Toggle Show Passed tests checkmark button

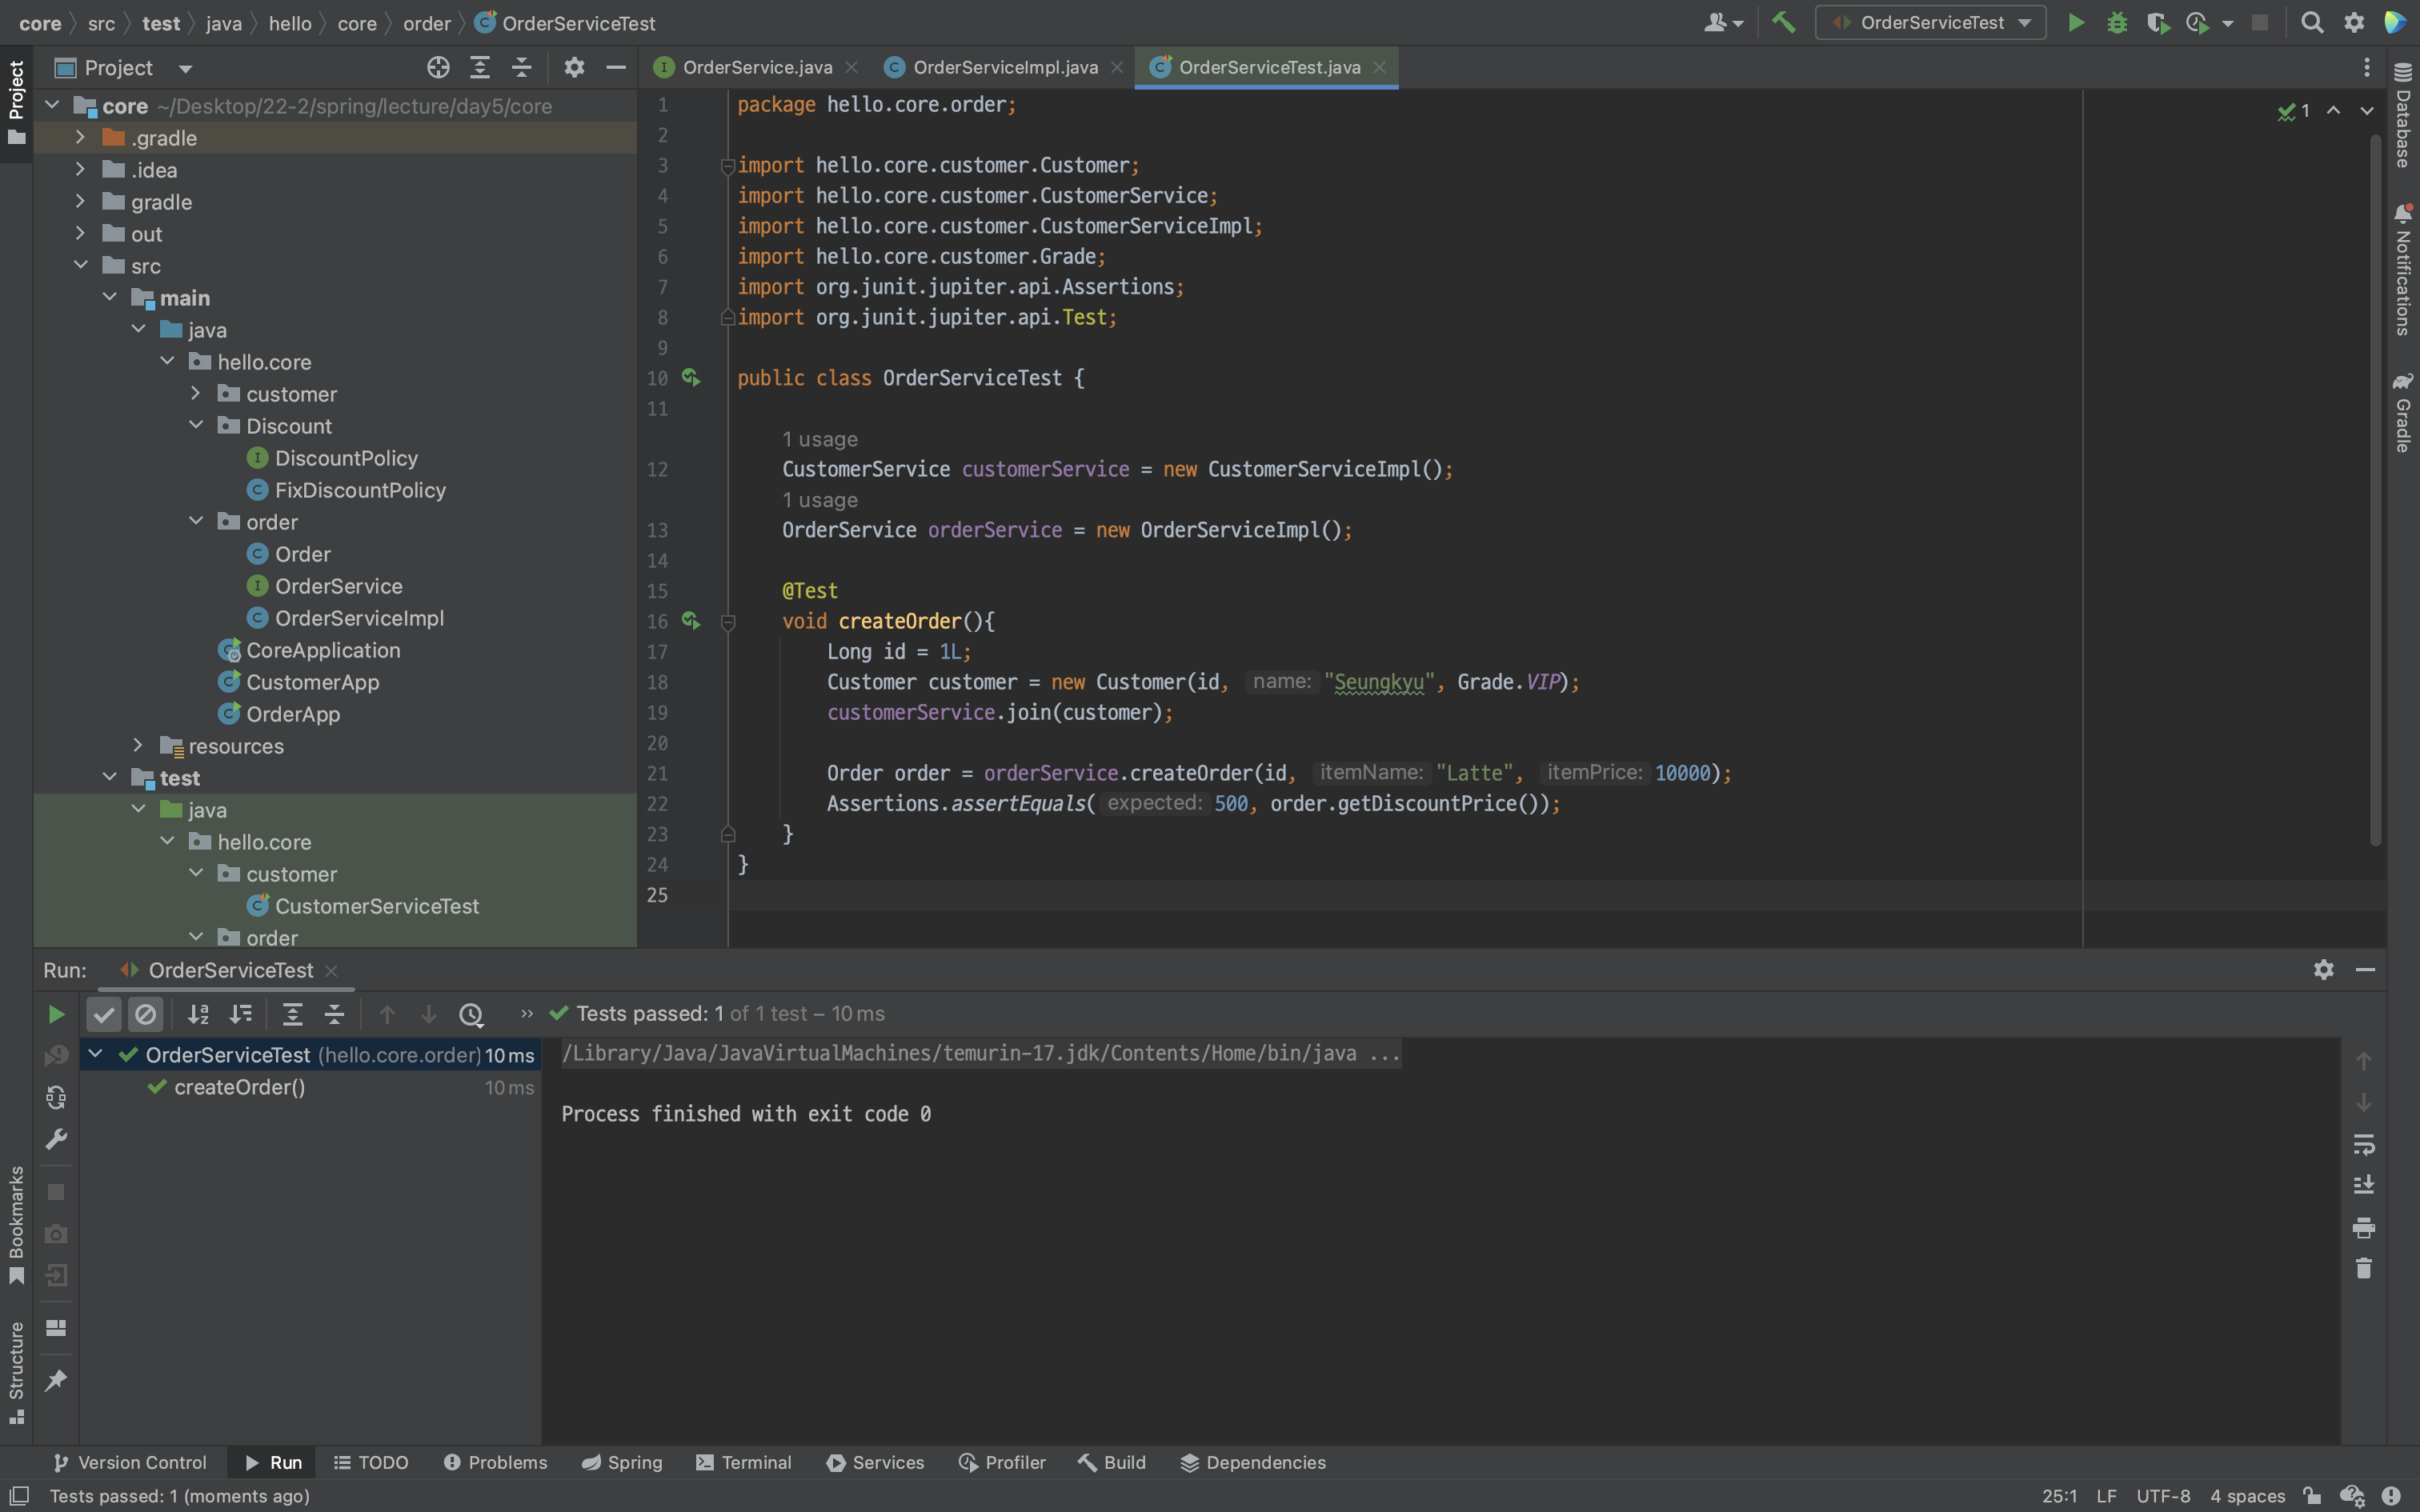point(104,1014)
